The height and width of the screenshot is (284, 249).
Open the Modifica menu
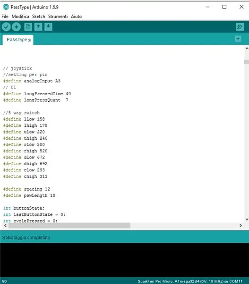(20, 17)
